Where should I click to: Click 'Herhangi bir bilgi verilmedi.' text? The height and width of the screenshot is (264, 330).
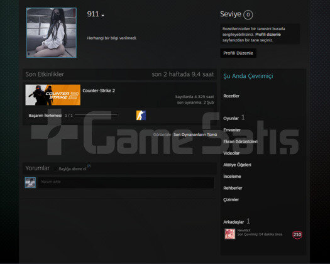click(112, 38)
